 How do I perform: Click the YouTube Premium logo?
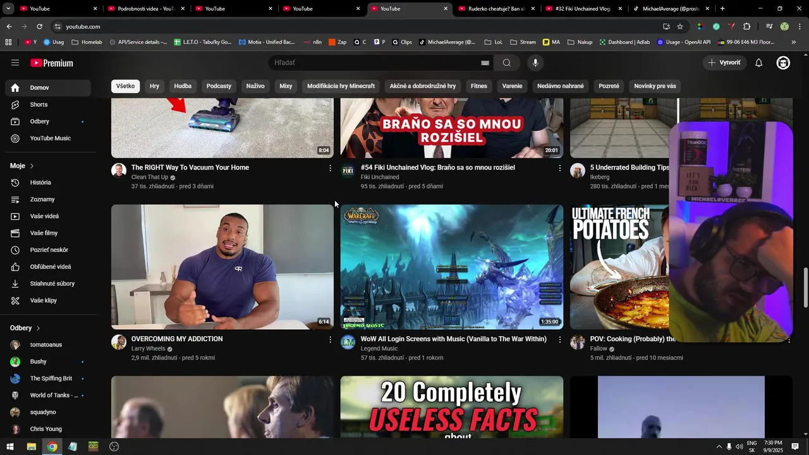coord(52,63)
